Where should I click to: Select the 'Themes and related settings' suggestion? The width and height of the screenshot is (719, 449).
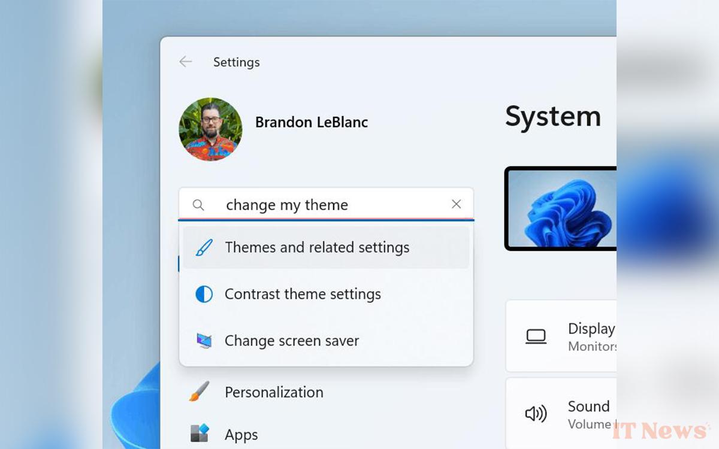(x=317, y=247)
